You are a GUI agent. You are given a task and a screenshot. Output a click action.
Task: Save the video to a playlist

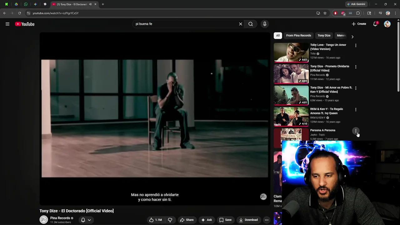click(225, 220)
